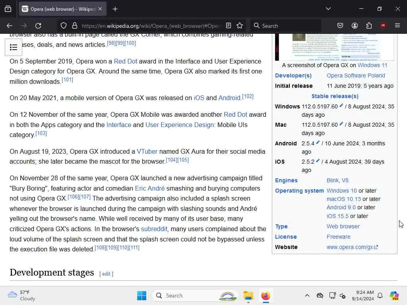Open Firefox application hamburger menu

coord(397,25)
